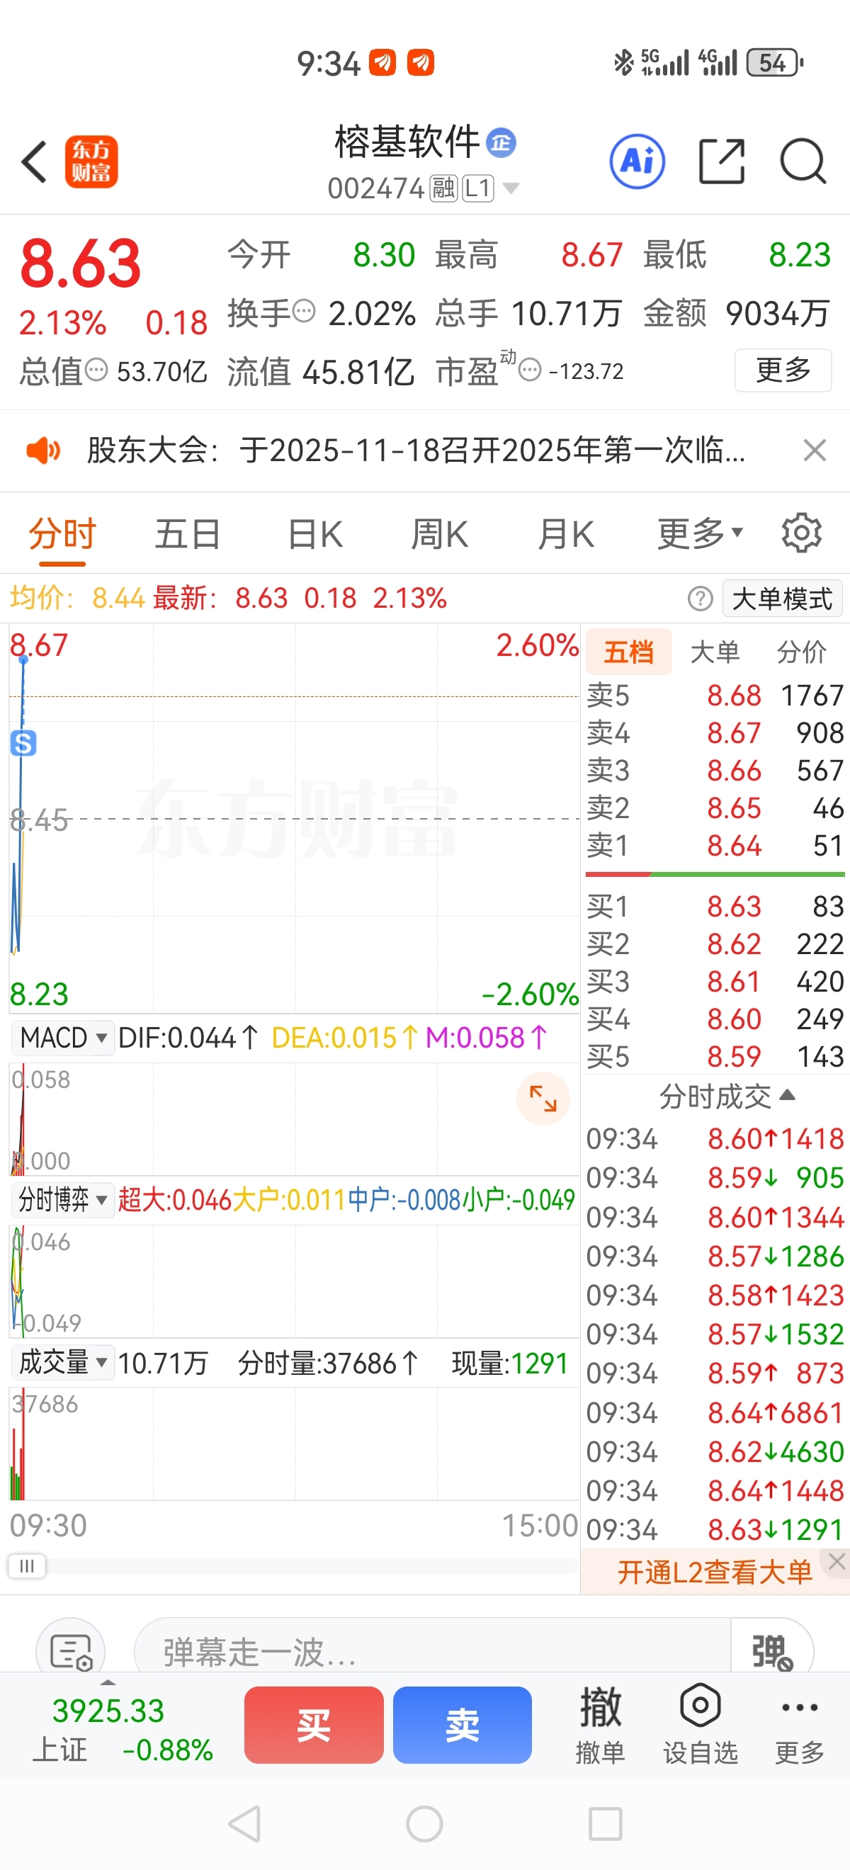Viewport: 850px width, 1870px height.
Task: Tap the blue 卖 sell button
Action: point(463,1725)
